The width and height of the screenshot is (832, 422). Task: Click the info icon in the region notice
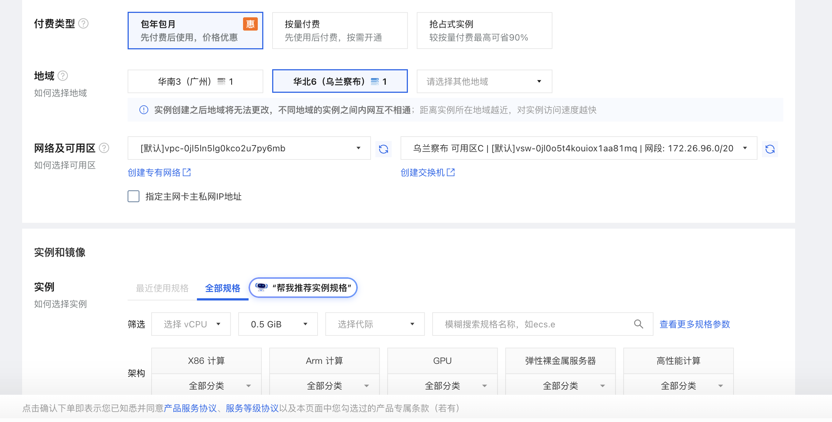(x=144, y=110)
